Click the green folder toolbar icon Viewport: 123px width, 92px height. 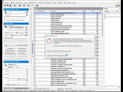click(x=20, y=6)
